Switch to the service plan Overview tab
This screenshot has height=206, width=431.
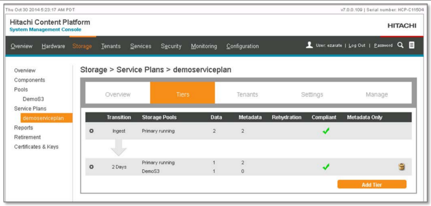point(118,95)
